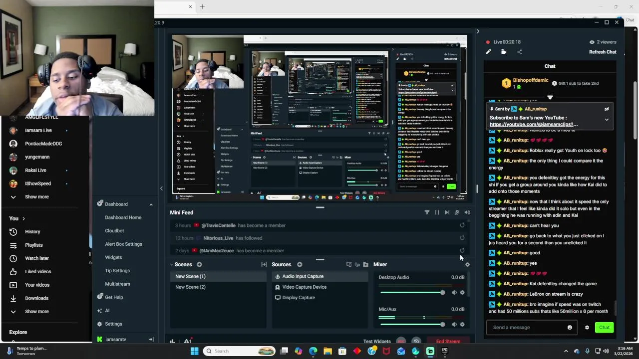The width and height of the screenshot is (639, 359).
Task: Open Tip Settings
Action: [117, 271]
